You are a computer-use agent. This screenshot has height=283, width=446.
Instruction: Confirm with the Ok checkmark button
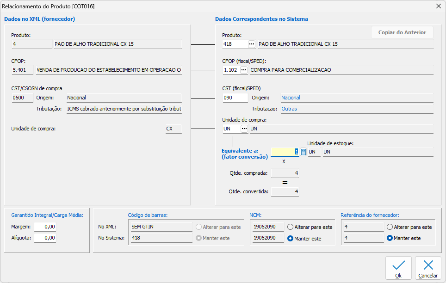pos(398,268)
